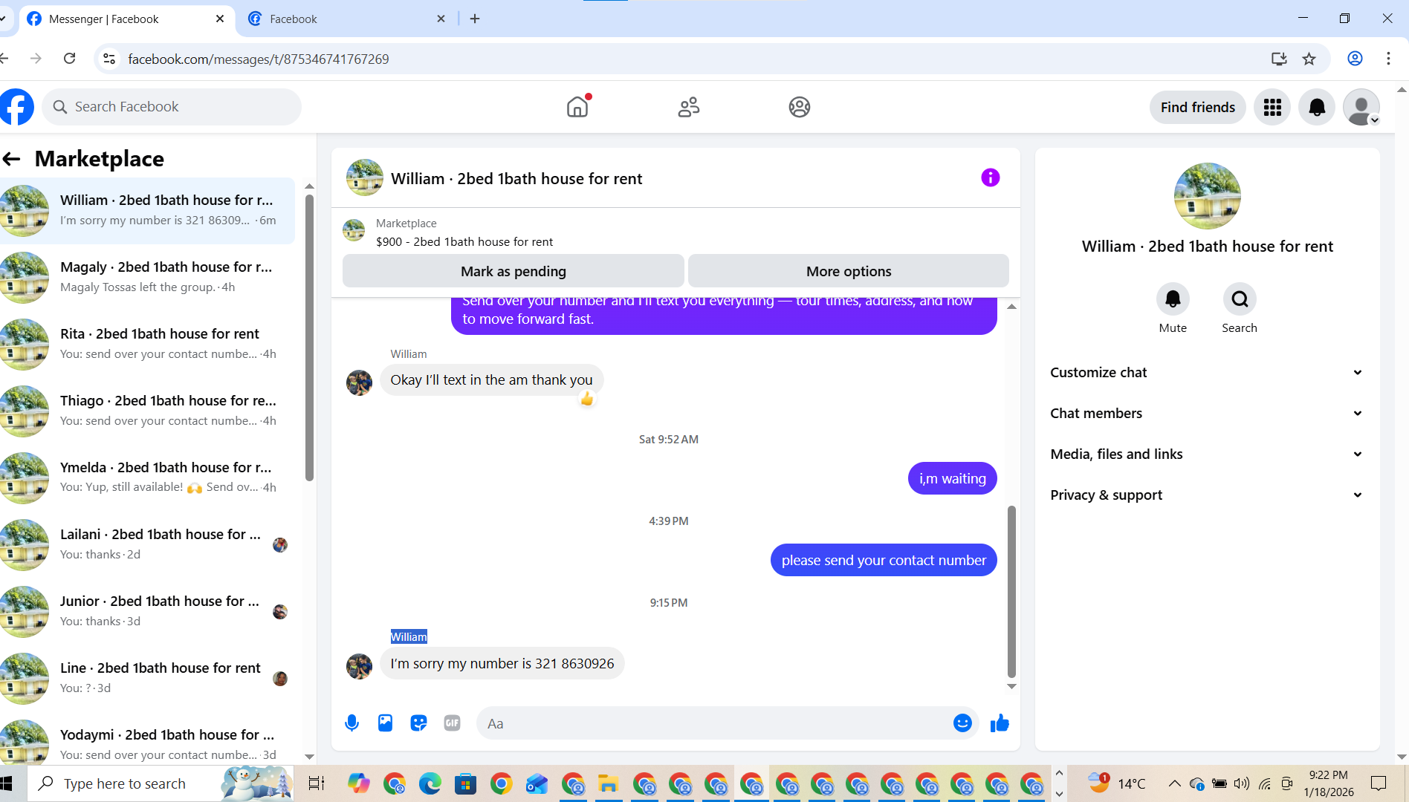Open Windows notification center
Image resolution: width=1409 pixels, height=802 pixels.
click(x=1379, y=783)
